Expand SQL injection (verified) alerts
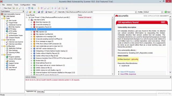The height and width of the screenshot is (96, 172). pyautogui.click(x=31, y=34)
